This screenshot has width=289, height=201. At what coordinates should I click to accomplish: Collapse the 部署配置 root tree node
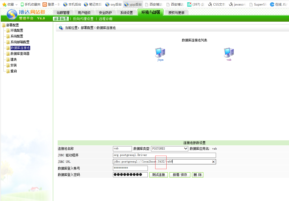pyautogui.click(x=4, y=25)
